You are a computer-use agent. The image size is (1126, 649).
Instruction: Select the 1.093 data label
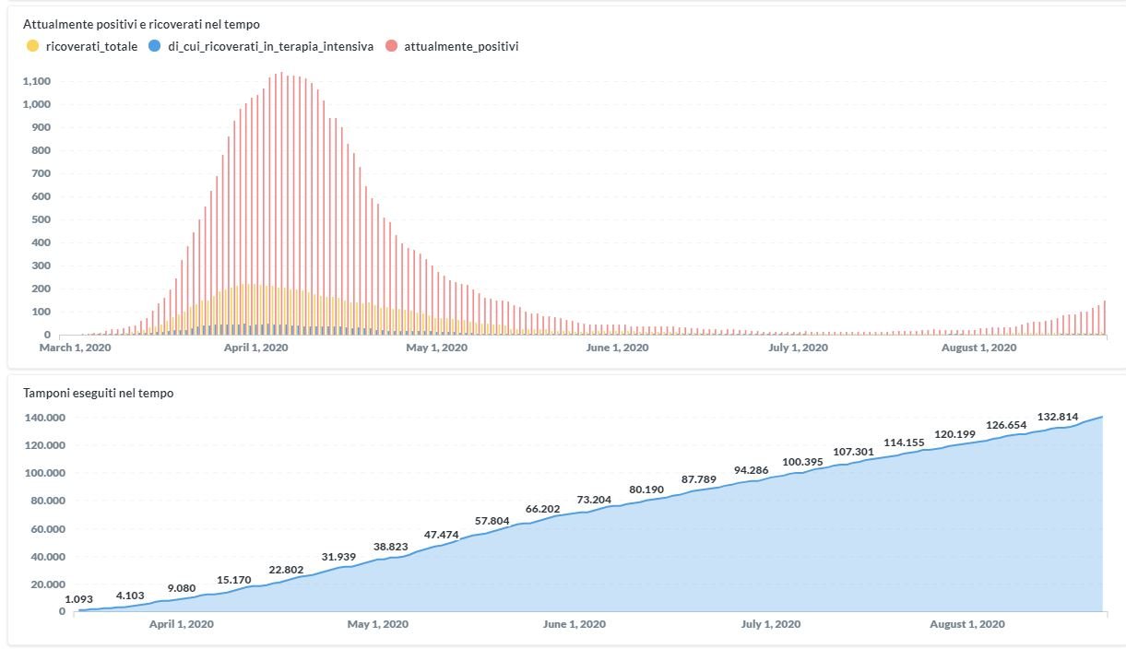coord(81,599)
